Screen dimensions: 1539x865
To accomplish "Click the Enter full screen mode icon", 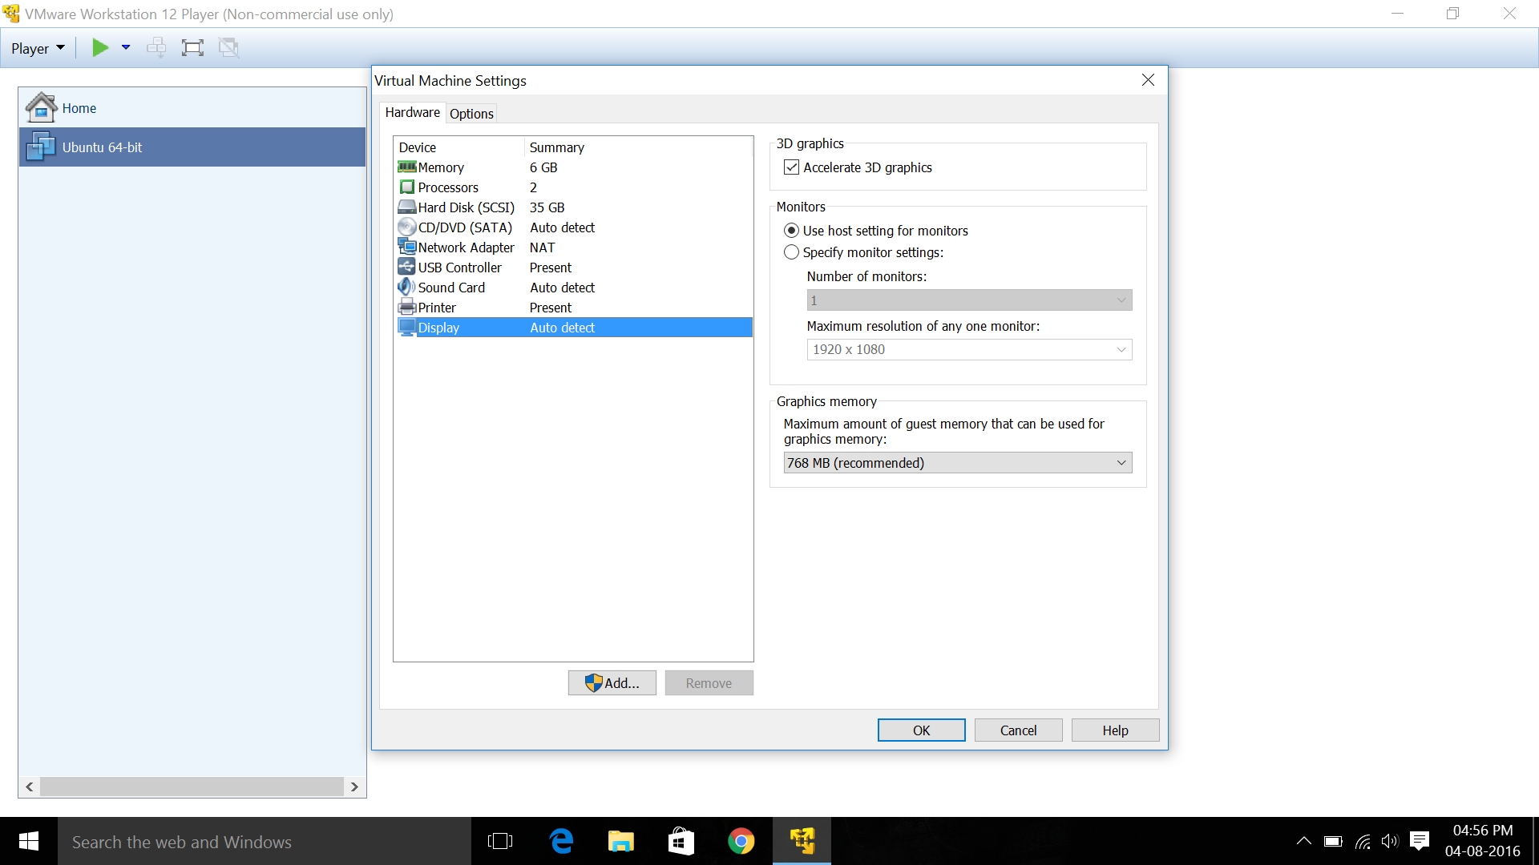I will pos(192,48).
